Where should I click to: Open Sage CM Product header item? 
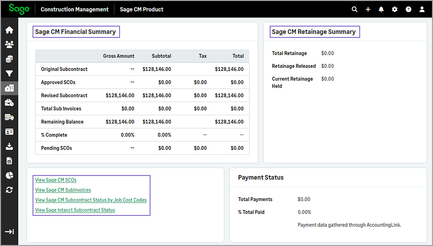click(141, 9)
